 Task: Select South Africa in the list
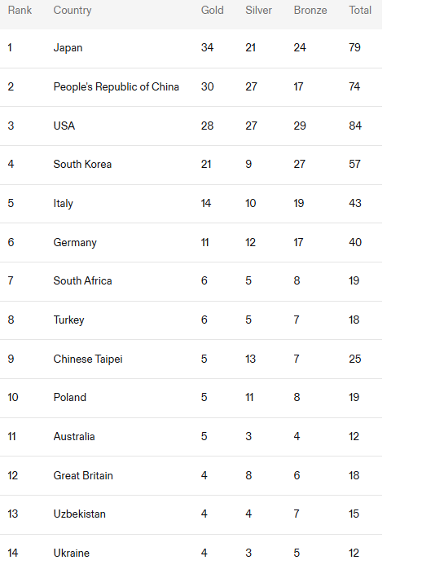coord(83,281)
